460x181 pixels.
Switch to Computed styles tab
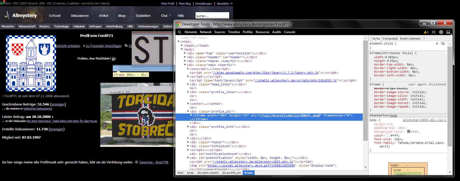click(x=390, y=39)
